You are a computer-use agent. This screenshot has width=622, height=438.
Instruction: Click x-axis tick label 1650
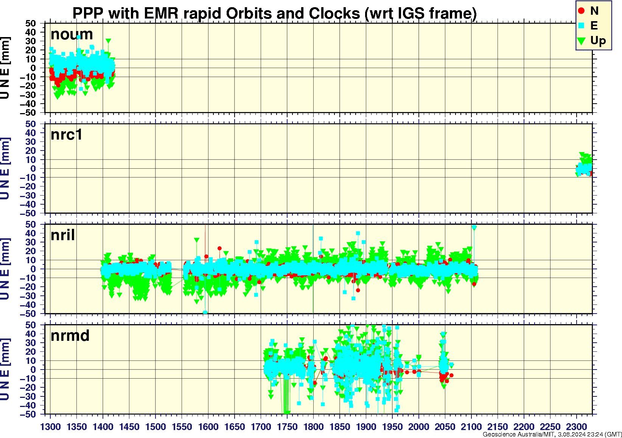click(235, 427)
